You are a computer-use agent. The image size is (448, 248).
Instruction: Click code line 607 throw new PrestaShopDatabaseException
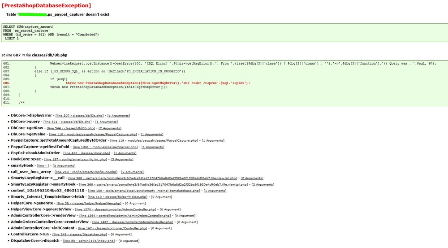tap(109, 87)
